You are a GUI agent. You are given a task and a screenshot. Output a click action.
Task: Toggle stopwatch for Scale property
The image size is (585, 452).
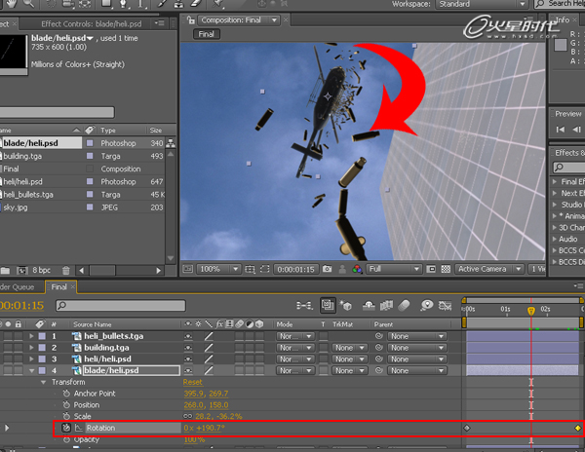click(x=66, y=416)
